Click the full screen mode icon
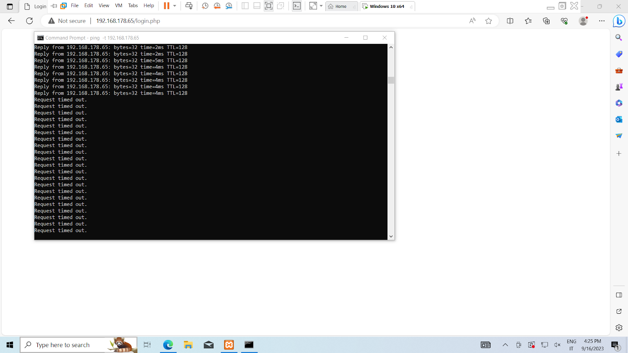The height and width of the screenshot is (353, 628). (268, 6)
